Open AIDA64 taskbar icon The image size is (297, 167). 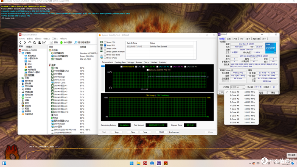(145, 163)
